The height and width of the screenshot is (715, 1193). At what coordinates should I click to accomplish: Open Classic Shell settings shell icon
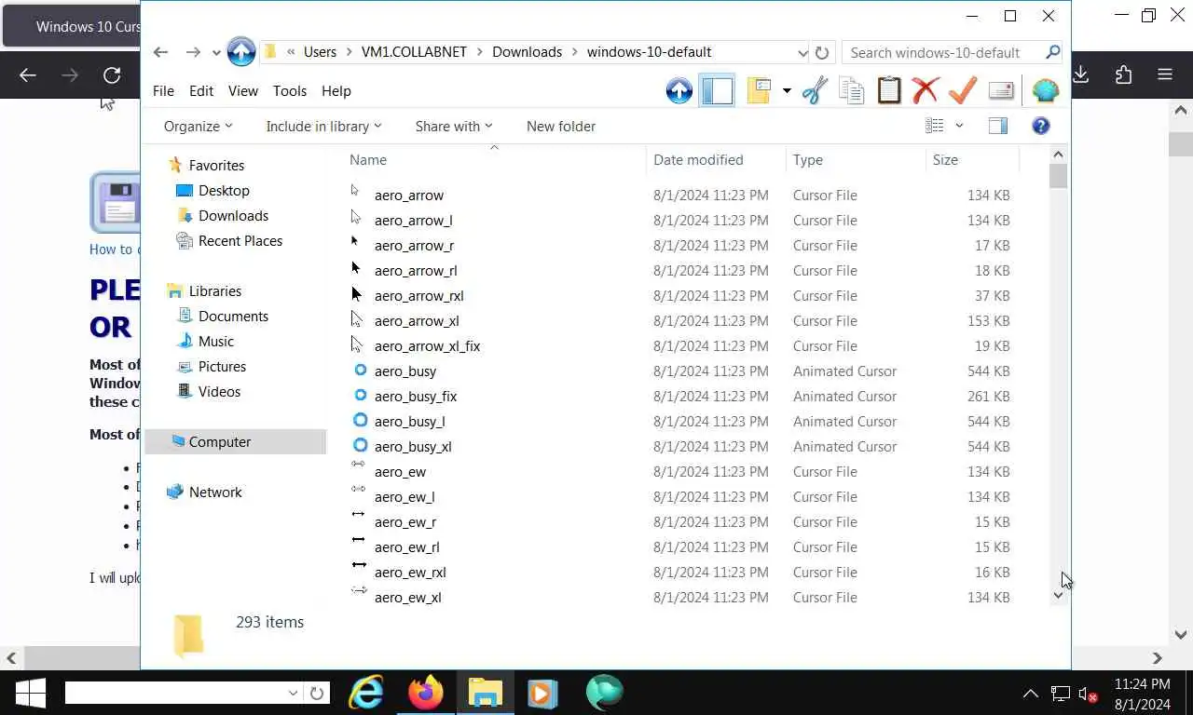1046,90
